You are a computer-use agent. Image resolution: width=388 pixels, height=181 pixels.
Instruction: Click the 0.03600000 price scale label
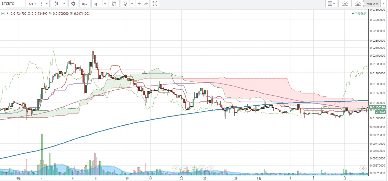pos(378,10)
